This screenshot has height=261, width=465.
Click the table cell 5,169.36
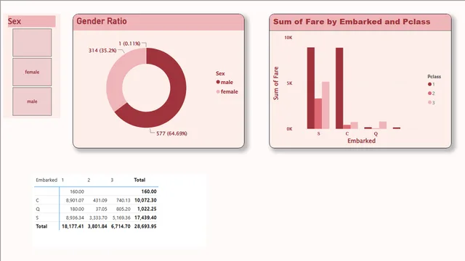(121, 217)
